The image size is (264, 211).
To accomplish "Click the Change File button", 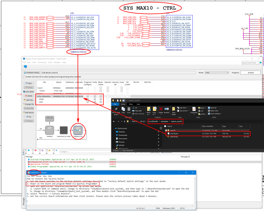I will pyautogui.click(x=29, y=104).
